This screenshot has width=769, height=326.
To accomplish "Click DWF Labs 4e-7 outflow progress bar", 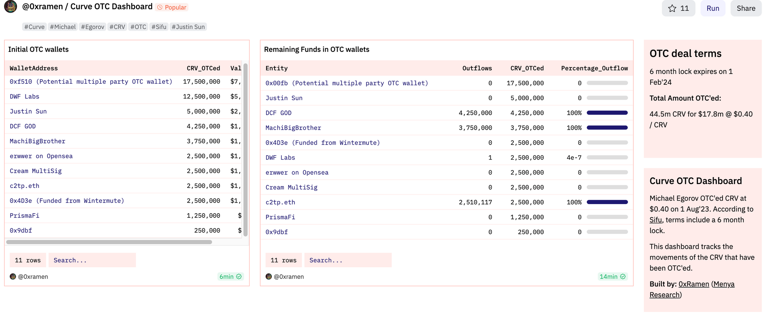I will tap(607, 157).
